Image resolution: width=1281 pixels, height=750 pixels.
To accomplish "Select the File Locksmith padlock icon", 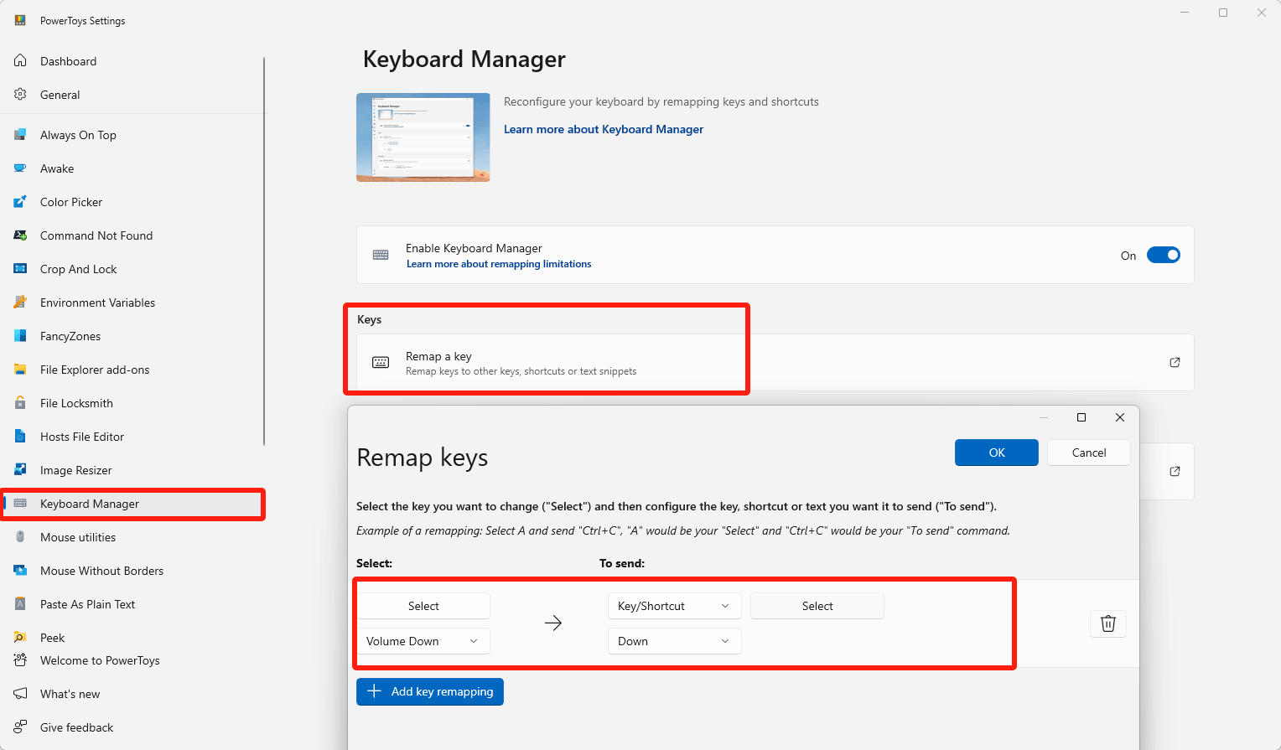I will (20, 403).
